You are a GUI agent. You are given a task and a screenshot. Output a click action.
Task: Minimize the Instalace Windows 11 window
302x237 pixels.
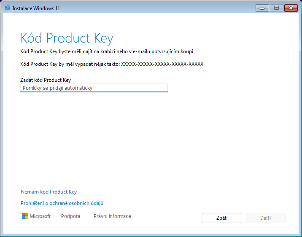click(x=262, y=8)
